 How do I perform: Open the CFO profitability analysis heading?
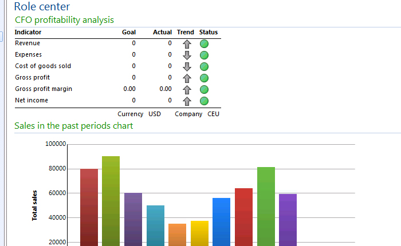(64, 20)
